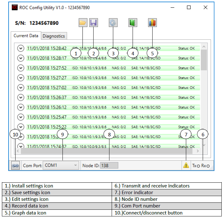Select the Current Data tab
Screen dimensions: 223x218
click(x=26, y=36)
